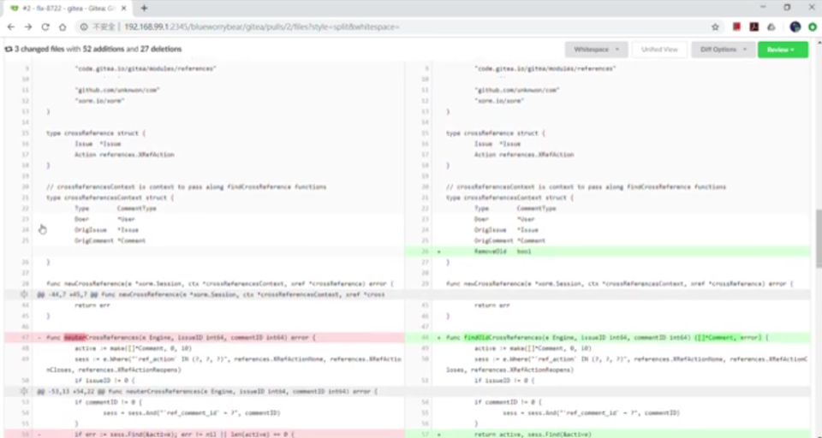822x438 pixels.
Task: Go to the browser home page
Action: point(63,27)
